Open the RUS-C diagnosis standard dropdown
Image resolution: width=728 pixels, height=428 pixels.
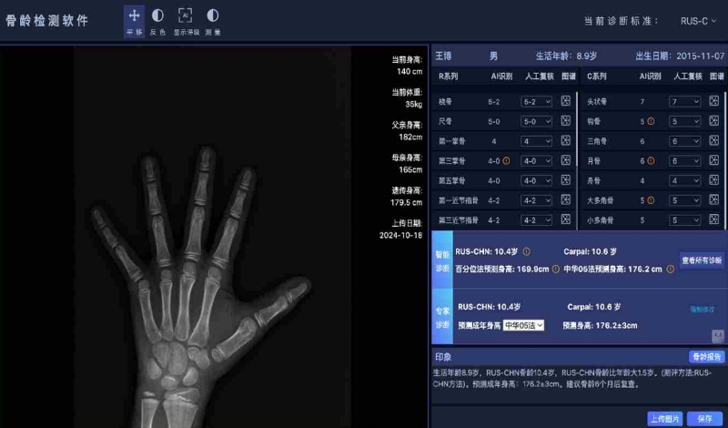(699, 20)
